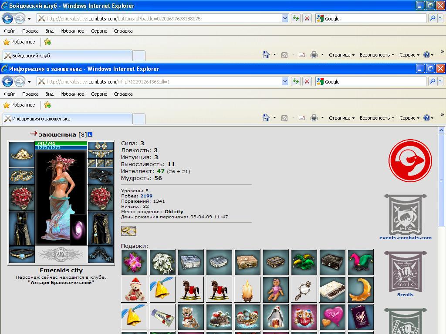Open the Файл menu in the Информация window

[10, 94]
